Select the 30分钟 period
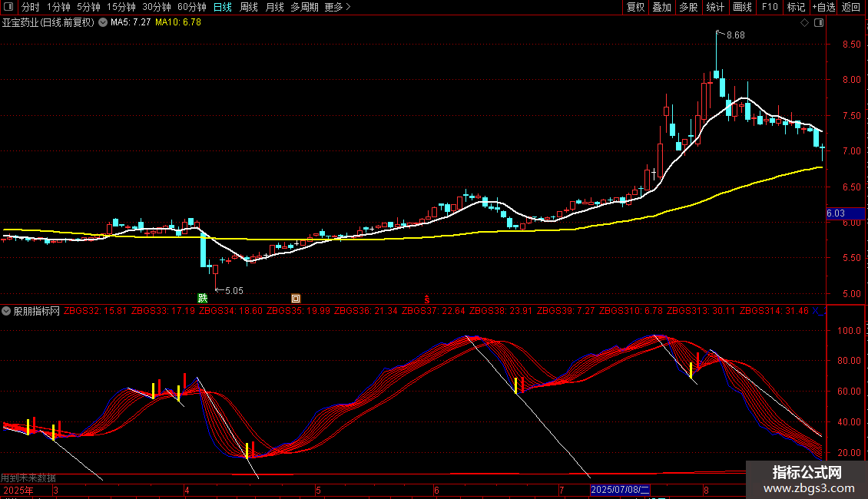Image resolution: width=868 pixels, height=499 pixels. click(x=157, y=7)
